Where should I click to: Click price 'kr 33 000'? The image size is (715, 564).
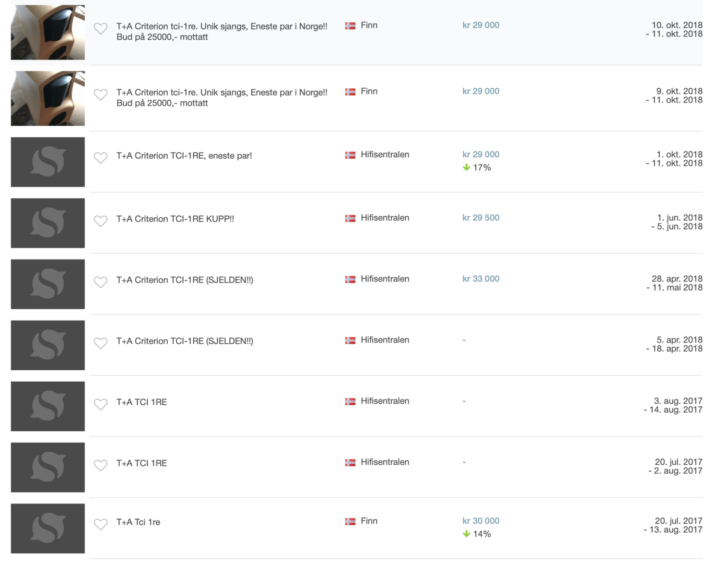pyautogui.click(x=481, y=279)
